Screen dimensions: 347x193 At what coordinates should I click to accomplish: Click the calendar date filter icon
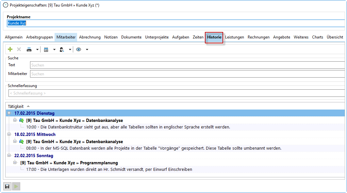(46, 50)
